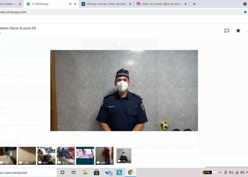Select the 1:35 video thumbnail
The width and height of the screenshot is (248, 177).
coord(124,156)
